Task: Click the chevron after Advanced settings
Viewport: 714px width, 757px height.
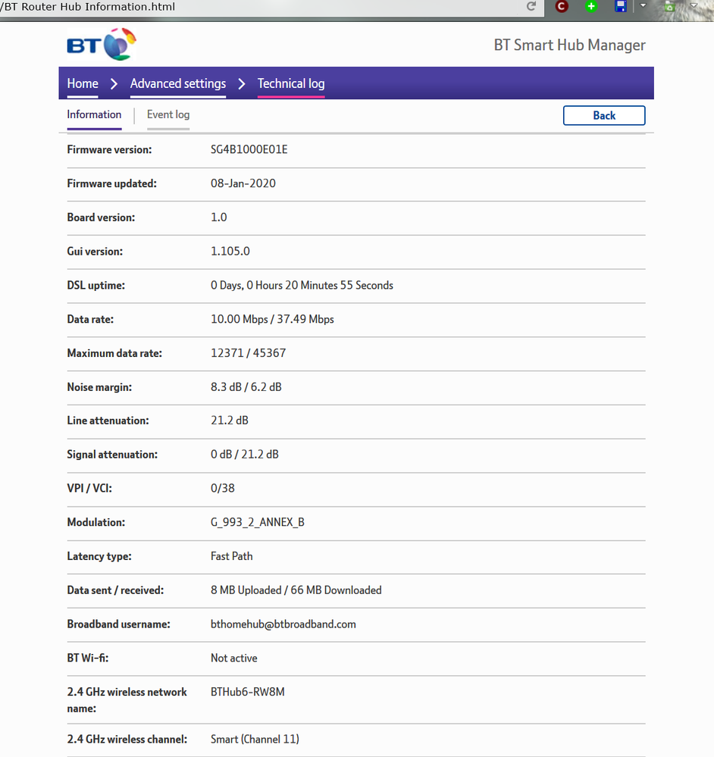Action: [x=242, y=83]
